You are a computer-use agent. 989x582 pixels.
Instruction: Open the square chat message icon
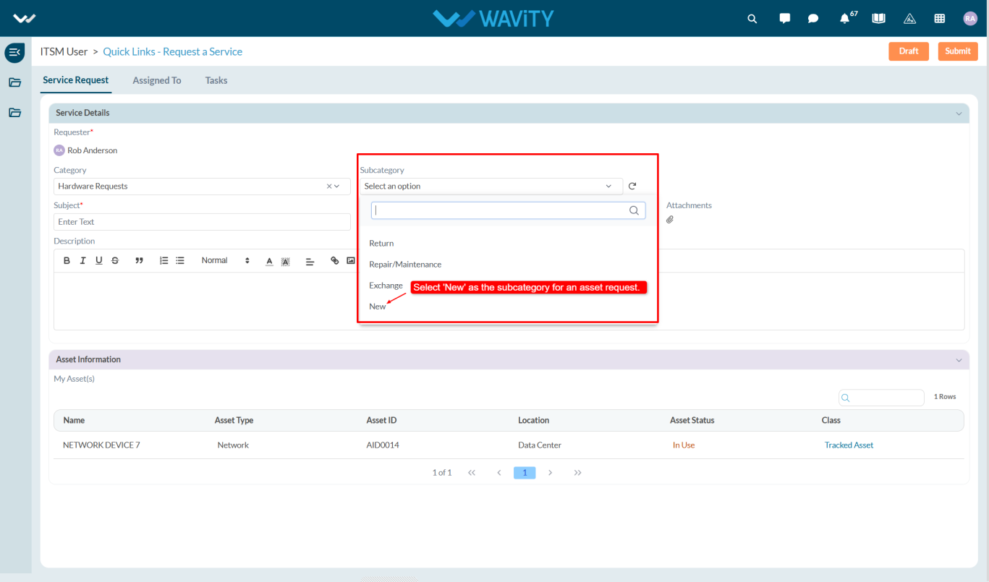click(785, 19)
